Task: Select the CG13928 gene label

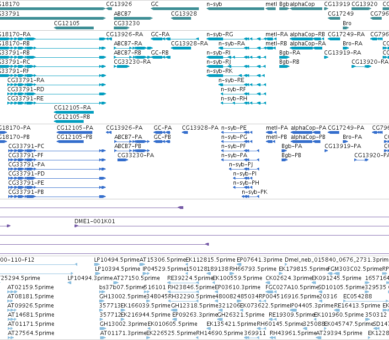Action: [x=184, y=14]
